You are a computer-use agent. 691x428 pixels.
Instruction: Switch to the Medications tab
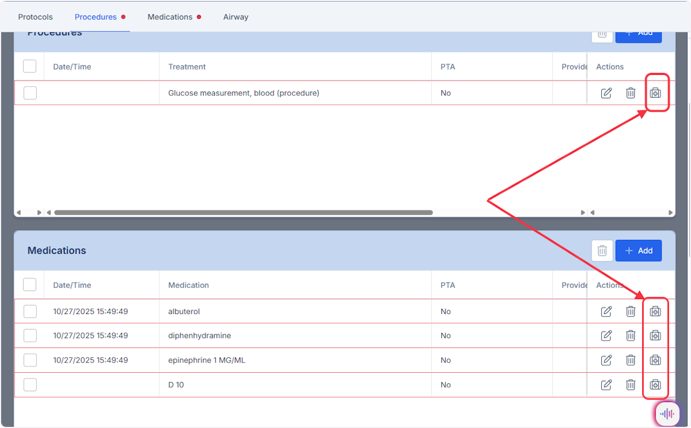[x=170, y=17]
